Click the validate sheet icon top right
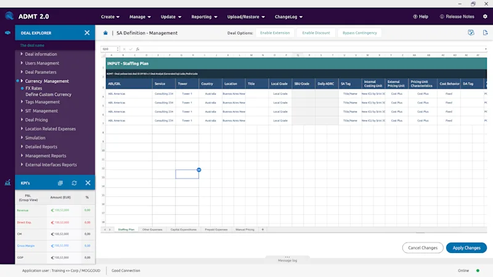This screenshot has width=493, height=277. pyautogui.click(x=471, y=33)
